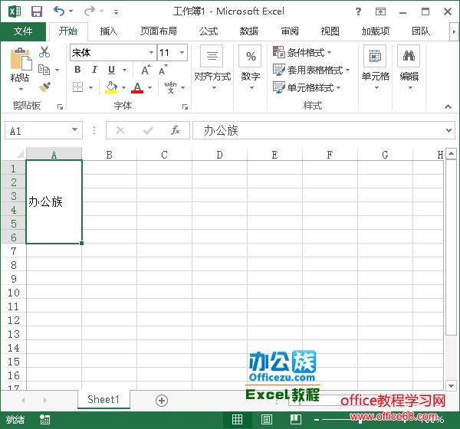Switch to Page Break Preview in the status bar
Screen dimensions: 460x429
(296, 419)
